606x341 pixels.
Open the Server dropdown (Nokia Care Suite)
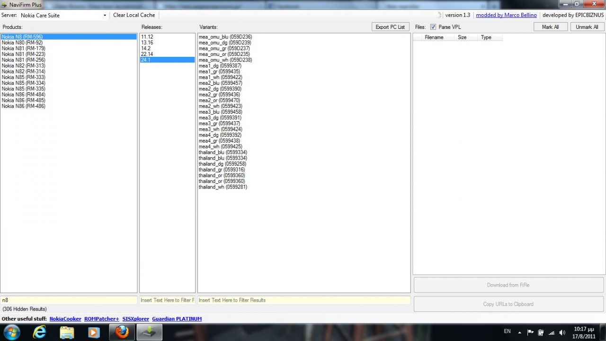pyautogui.click(x=64, y=15)
